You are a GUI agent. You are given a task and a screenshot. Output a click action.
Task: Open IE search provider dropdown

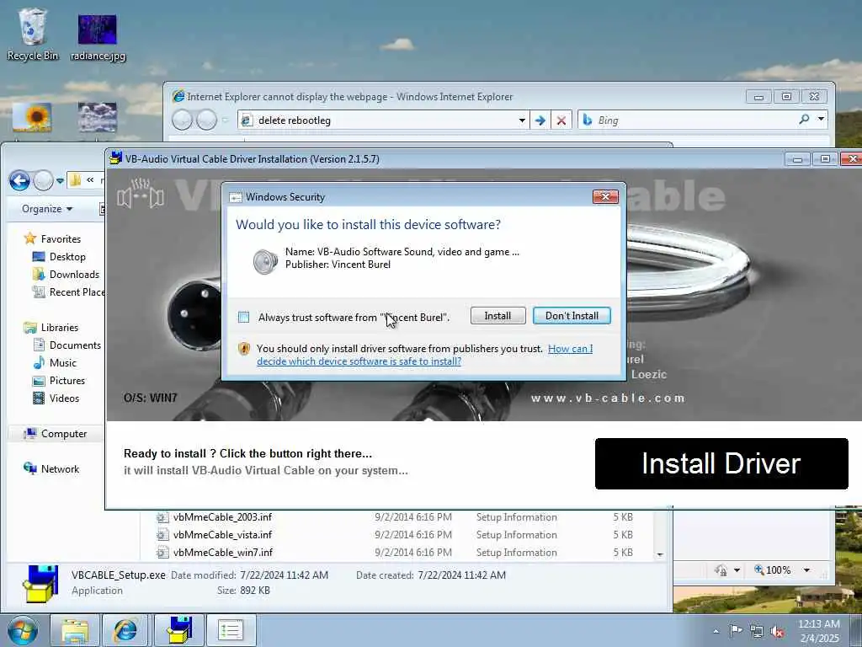(821, 119)
